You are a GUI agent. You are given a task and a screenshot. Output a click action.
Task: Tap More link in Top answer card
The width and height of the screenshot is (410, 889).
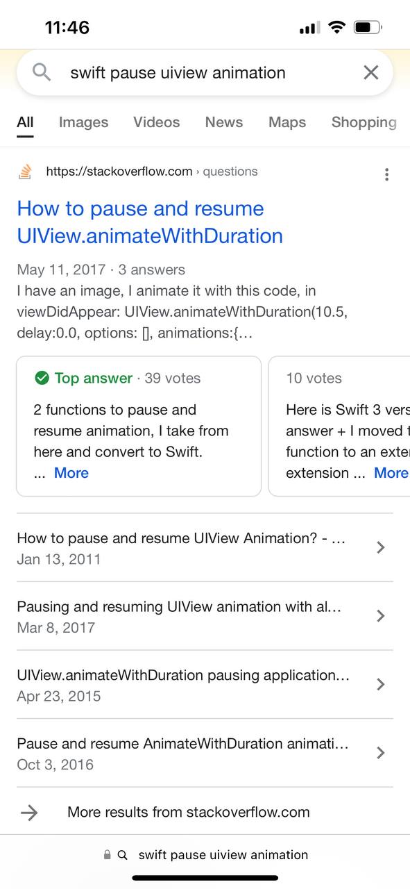coord(71,473)
